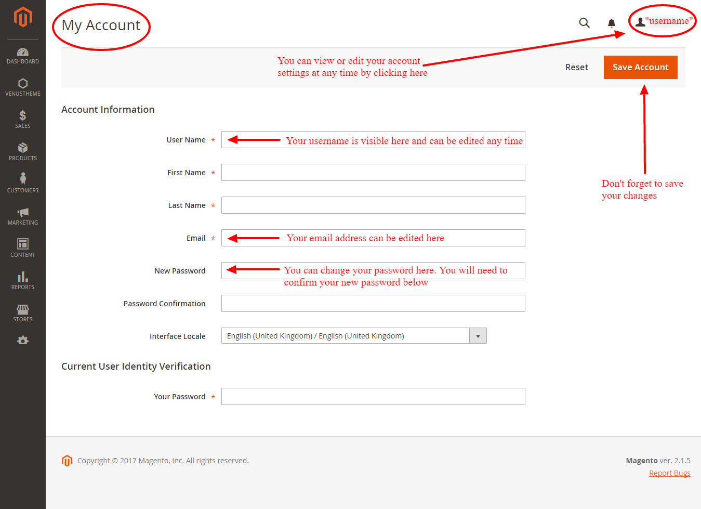
Task: Click the footer Magento logo
Action: point(67,461)
